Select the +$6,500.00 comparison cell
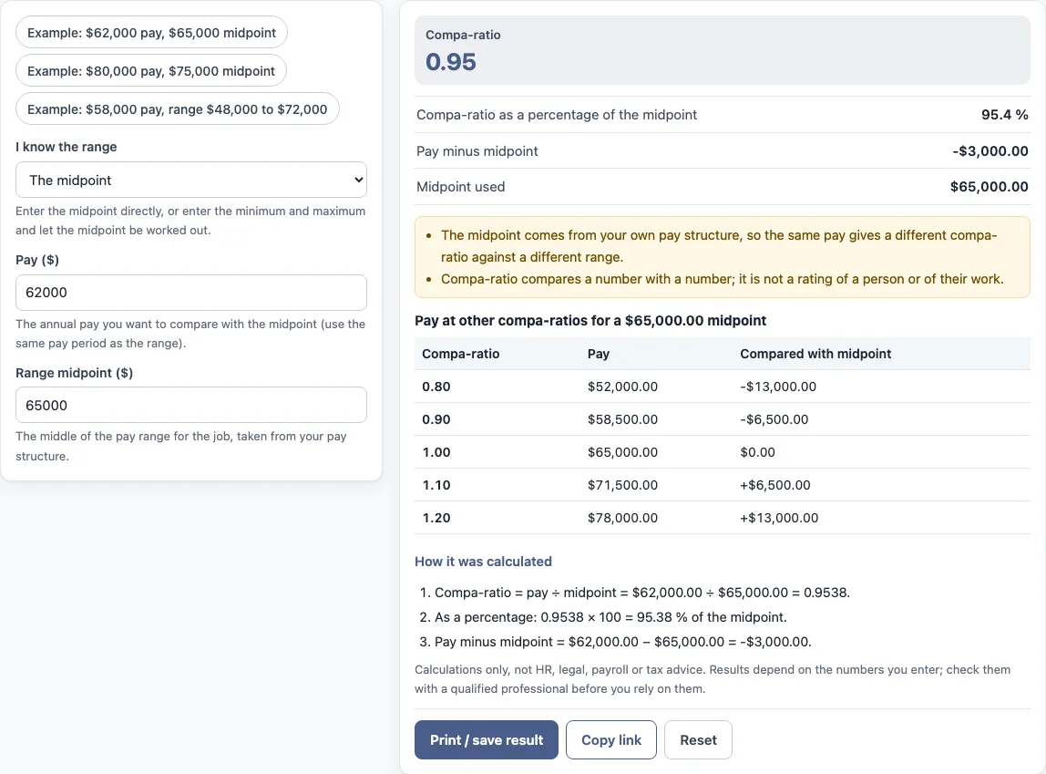This screenshot has height=774, width=1046. [775, 485]
